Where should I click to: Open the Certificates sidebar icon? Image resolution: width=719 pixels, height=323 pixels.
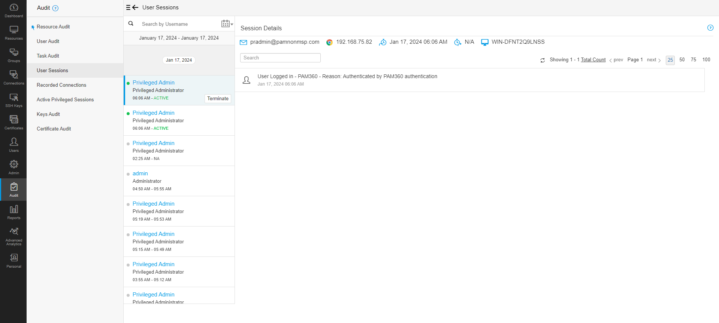click(x=14, y=123)
